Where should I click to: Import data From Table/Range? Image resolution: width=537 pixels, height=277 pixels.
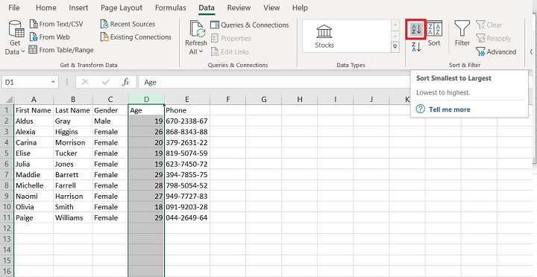pyautogui.click(x=61, y=50)
